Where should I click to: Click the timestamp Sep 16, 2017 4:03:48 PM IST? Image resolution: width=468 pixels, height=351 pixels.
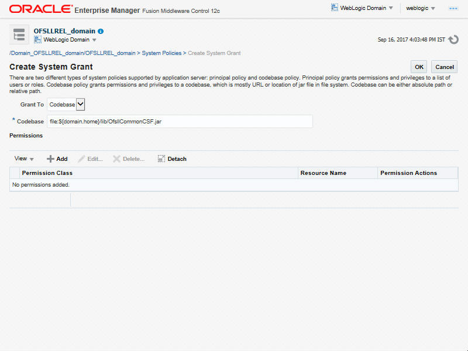(x=411, y=40)
